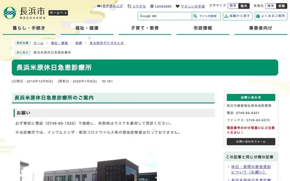Screen dimensions: 290x181
Task: Go to 急な病気やケガのとき breadcrumb link
Action: pos(107,43)
